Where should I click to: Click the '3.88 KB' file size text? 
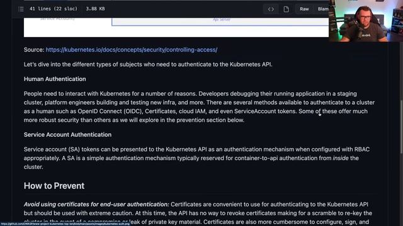(95, 9)
